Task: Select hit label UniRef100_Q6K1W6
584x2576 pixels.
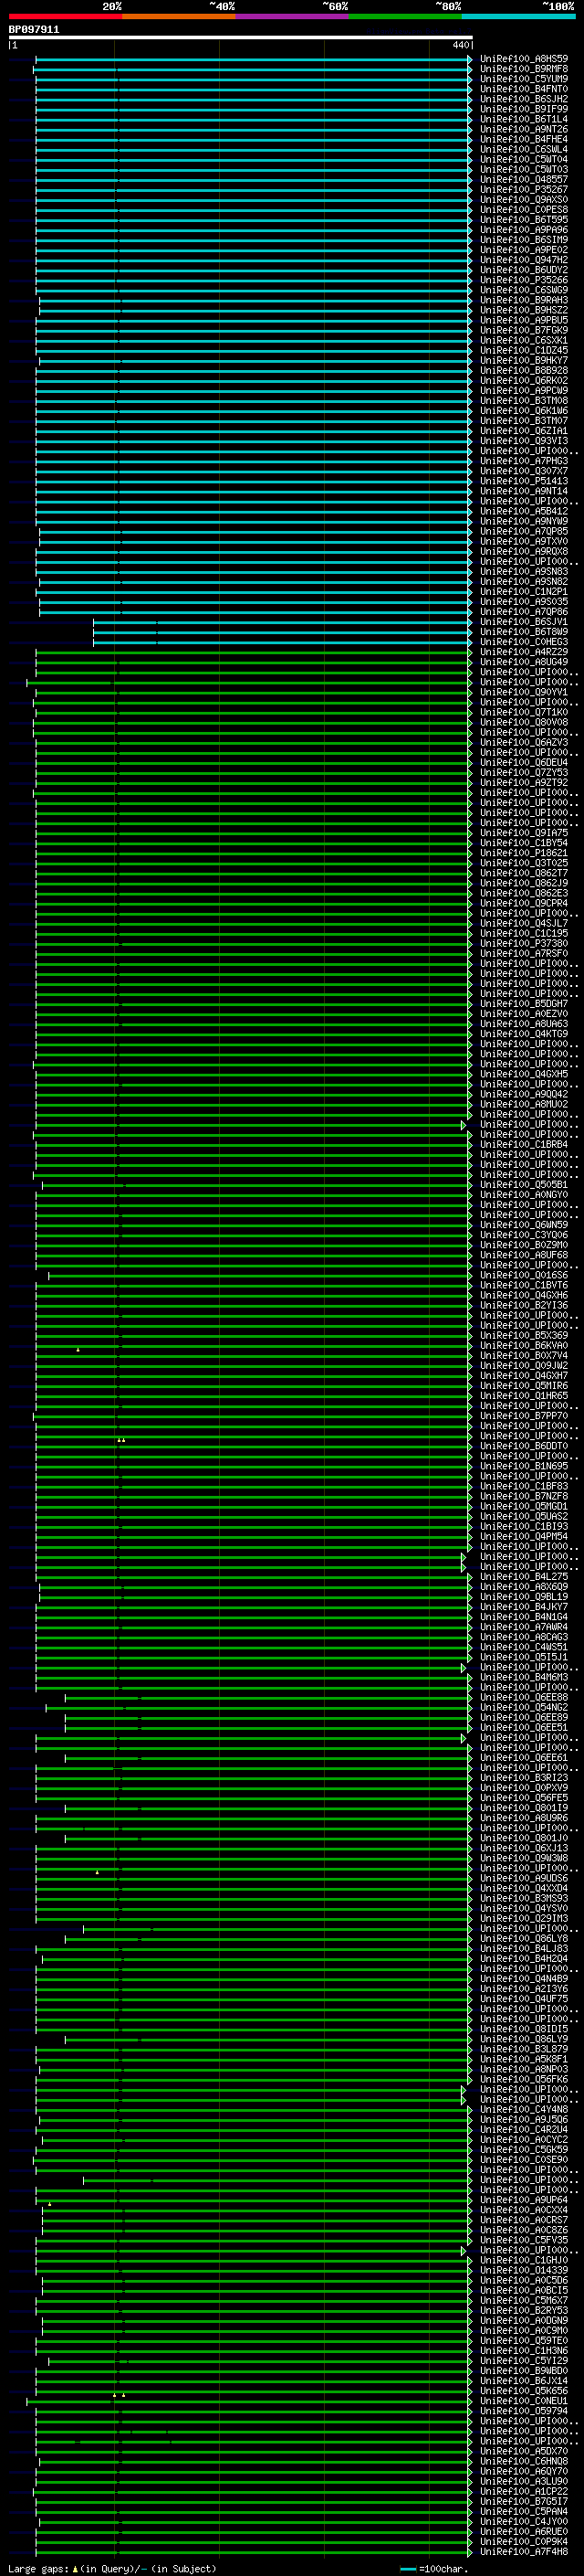Action: click(524, 411)
